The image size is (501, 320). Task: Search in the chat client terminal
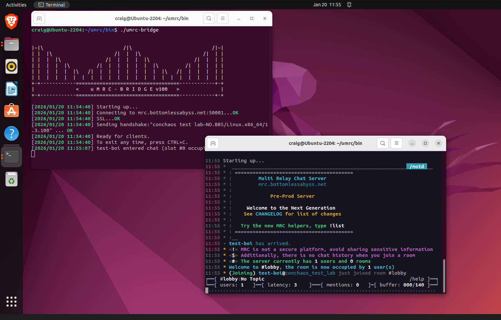tap(382, 143)
